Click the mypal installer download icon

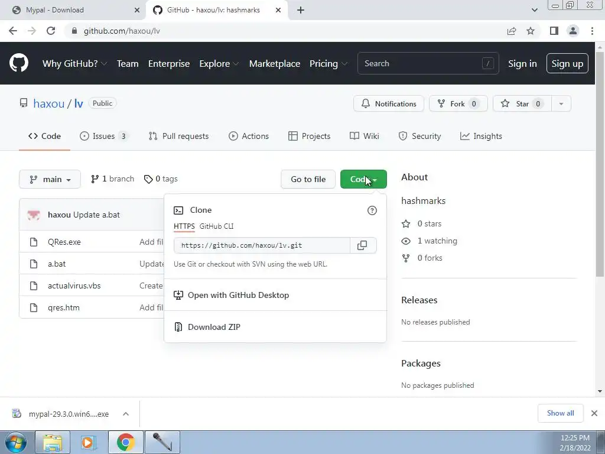click(x=17, y=413)
